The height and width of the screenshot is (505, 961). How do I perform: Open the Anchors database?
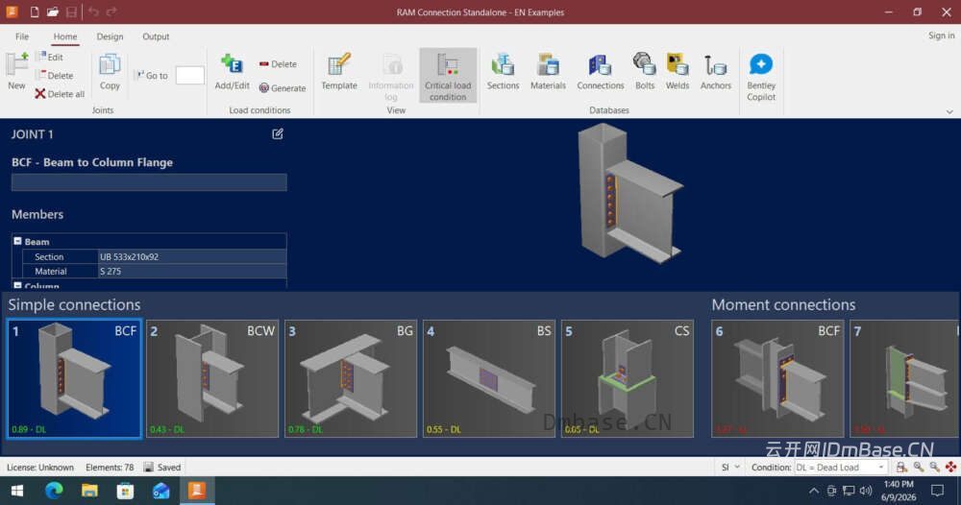tap(715, 72)
